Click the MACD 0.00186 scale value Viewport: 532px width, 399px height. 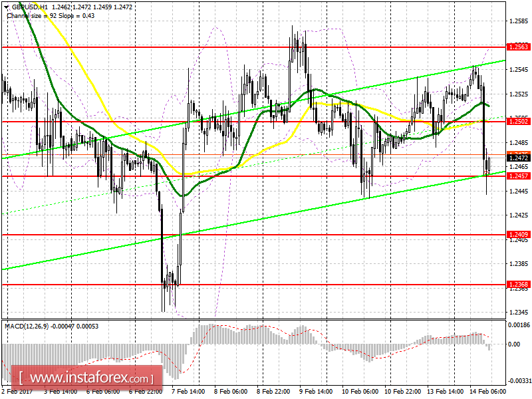pos(519,325)
